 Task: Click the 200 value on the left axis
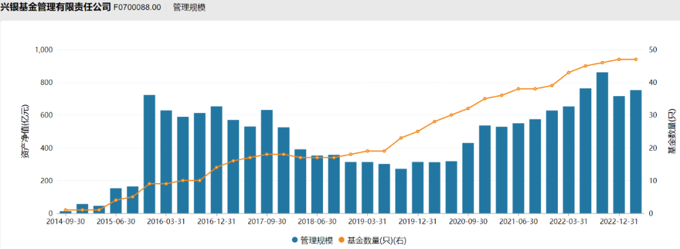47,180
